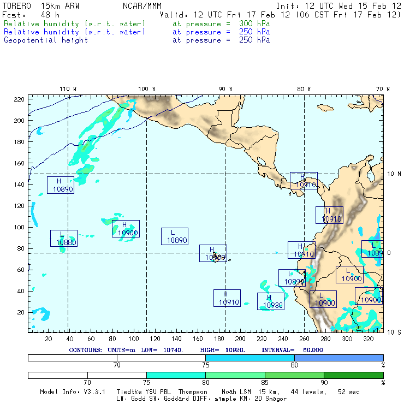Click the green '300 hPa' pressure value
This screenshot has height=404, width=404.
pyautogui.click(x=254, y=23)
